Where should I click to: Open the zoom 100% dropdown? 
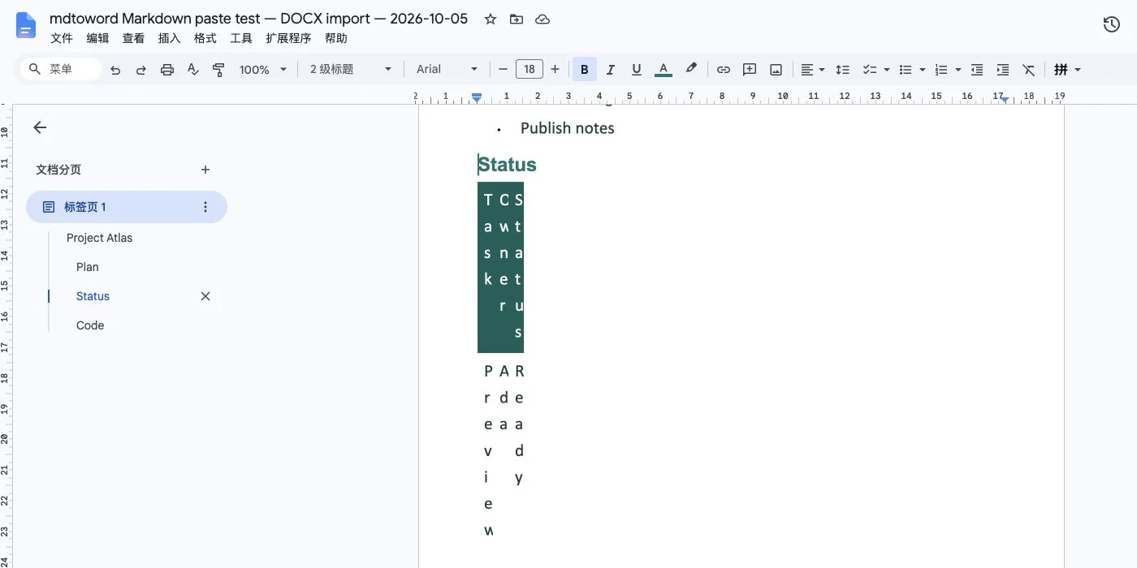(x=263, y=70)
